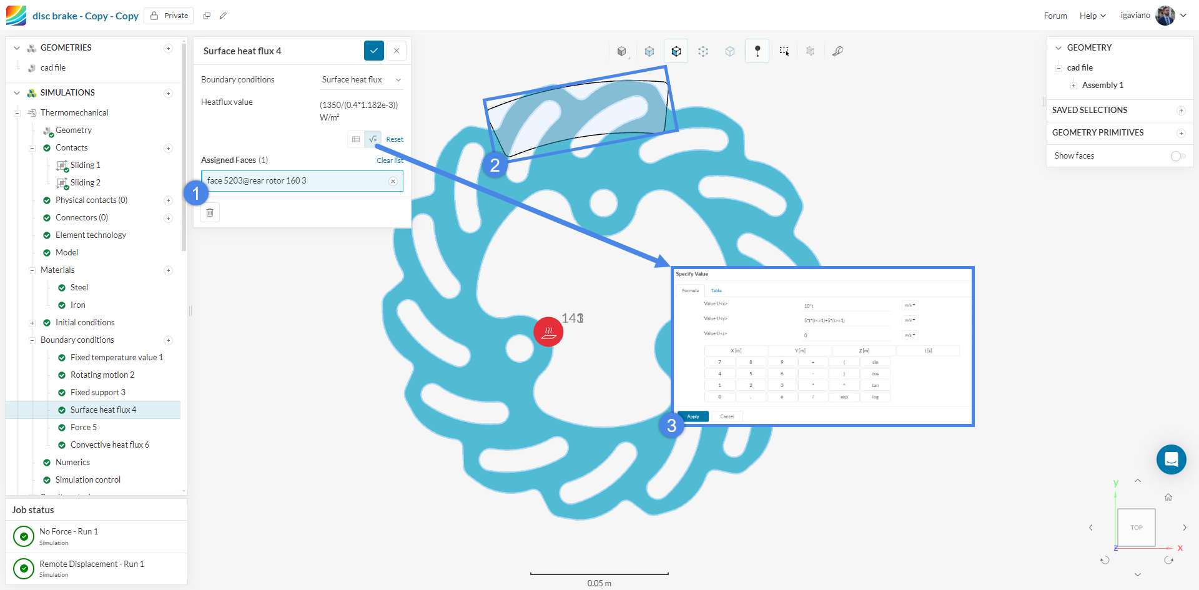The image size is (1199, 590).
Task: Add a contact with the plus icon
Action: 168,148
